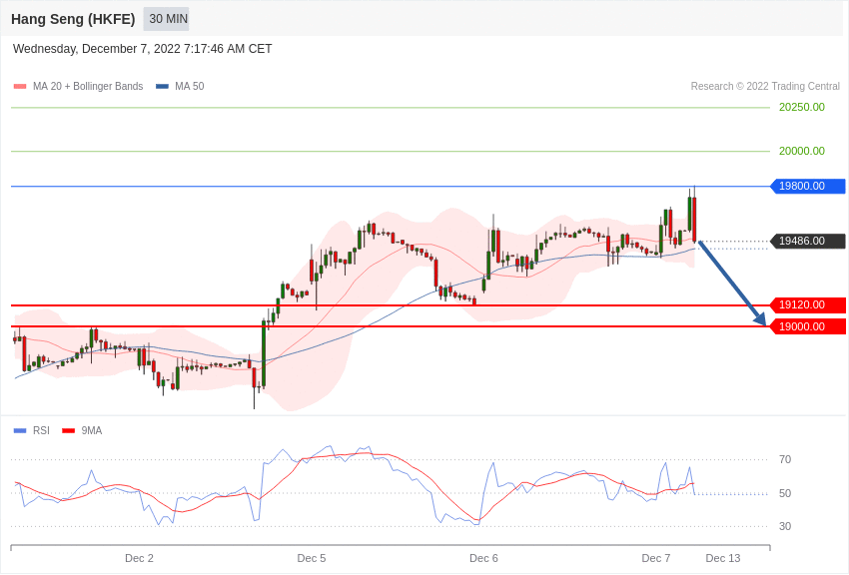Click the blue RSI legend swatch
The height and width of the screenshot is (575, 849).
point(20,430)
